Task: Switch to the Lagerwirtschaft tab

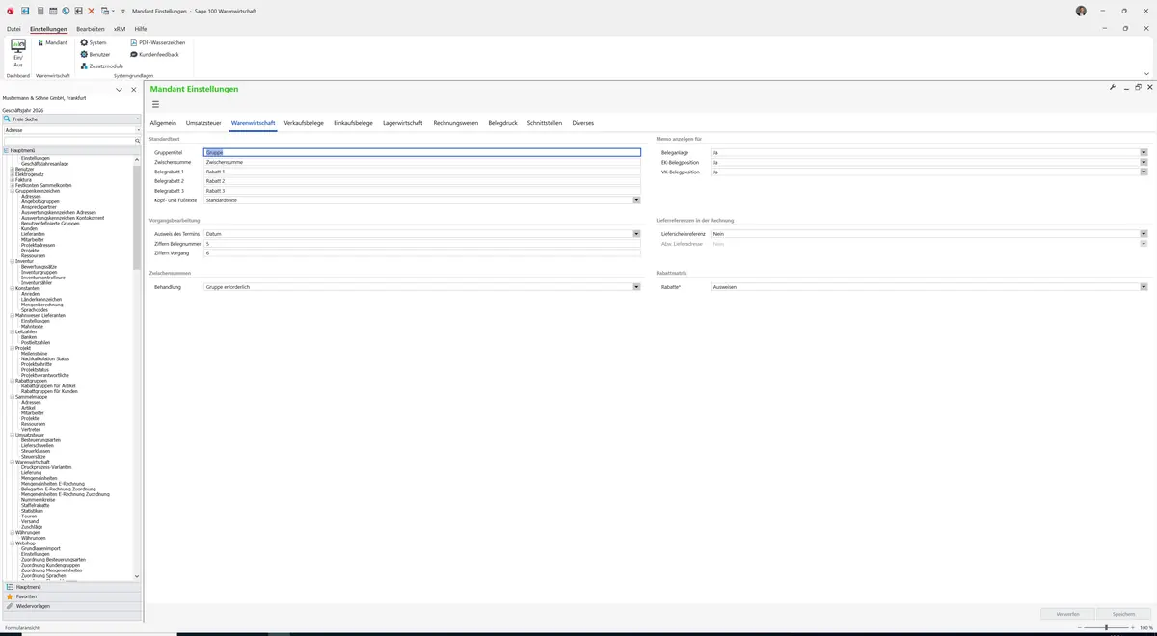Action: pos(403,123)
